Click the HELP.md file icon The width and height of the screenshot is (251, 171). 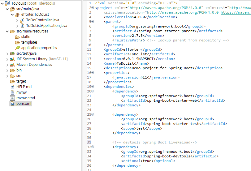[x=12, y=87]
